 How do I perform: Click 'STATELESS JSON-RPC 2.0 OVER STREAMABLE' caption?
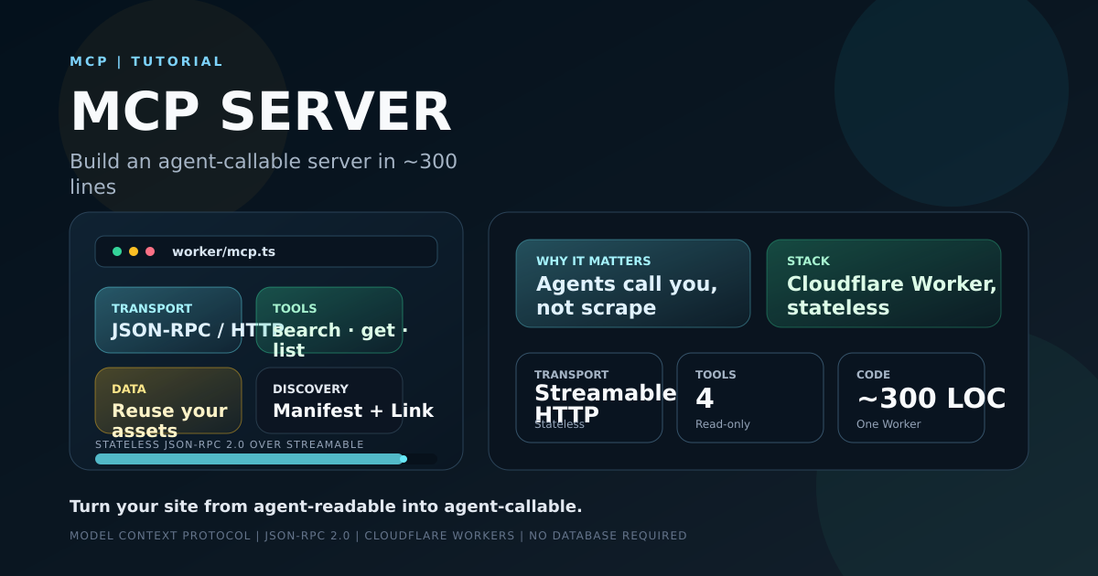click(x=230, y=444)
